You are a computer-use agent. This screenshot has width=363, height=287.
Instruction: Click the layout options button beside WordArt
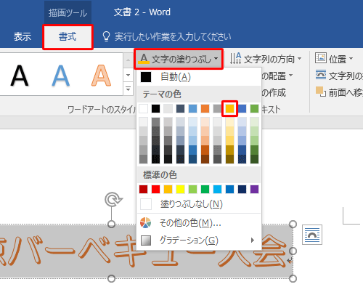tap(312, 235)
